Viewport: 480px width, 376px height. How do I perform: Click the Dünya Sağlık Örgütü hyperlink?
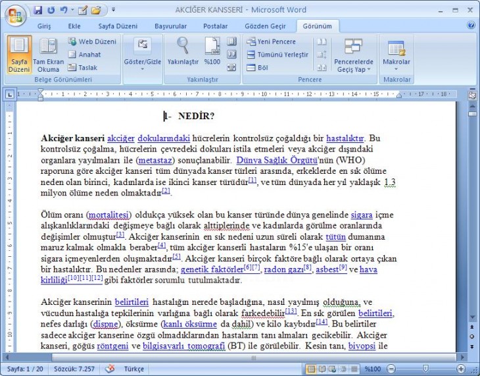tap(277, 160)
